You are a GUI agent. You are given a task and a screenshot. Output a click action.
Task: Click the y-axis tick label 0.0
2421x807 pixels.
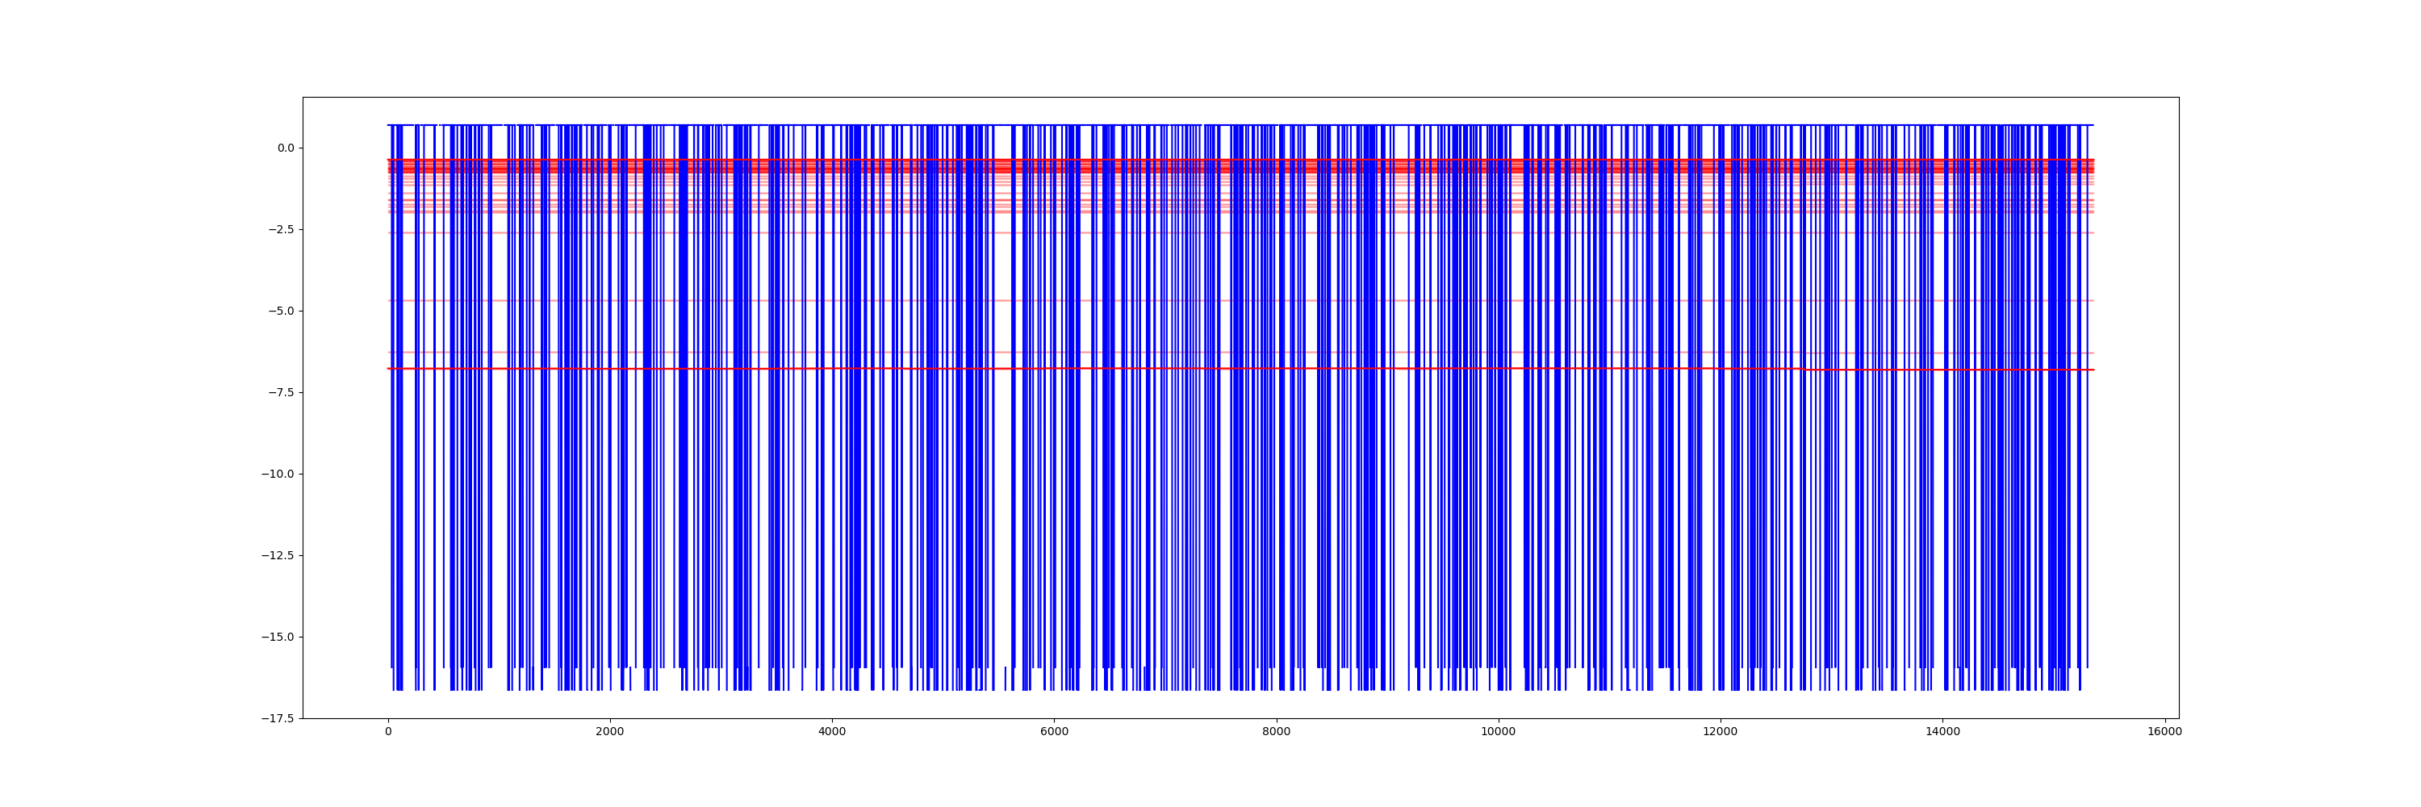(285, 148)
